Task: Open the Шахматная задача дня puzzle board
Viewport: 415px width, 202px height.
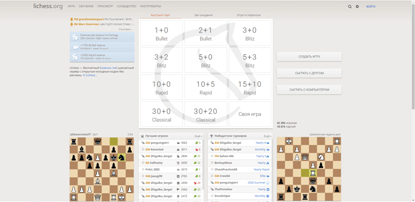Action: (x=309, y=169)
